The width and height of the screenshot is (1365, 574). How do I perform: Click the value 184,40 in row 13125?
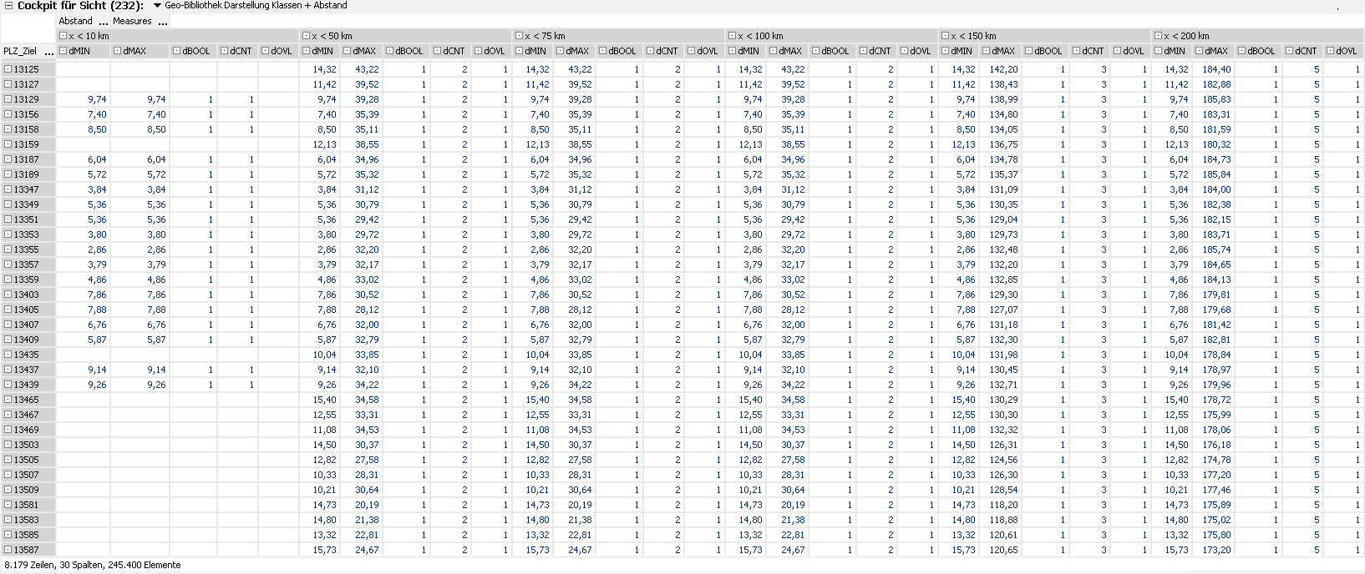pos(1216,69)
